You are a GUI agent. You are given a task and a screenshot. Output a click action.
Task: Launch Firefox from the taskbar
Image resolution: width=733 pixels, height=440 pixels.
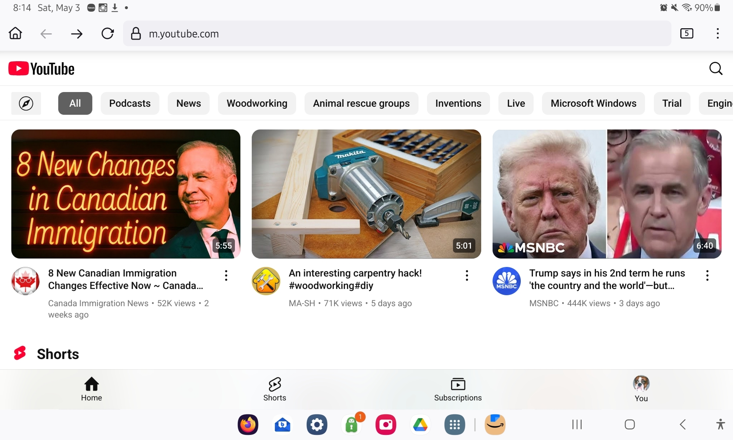tap(248, 425)
